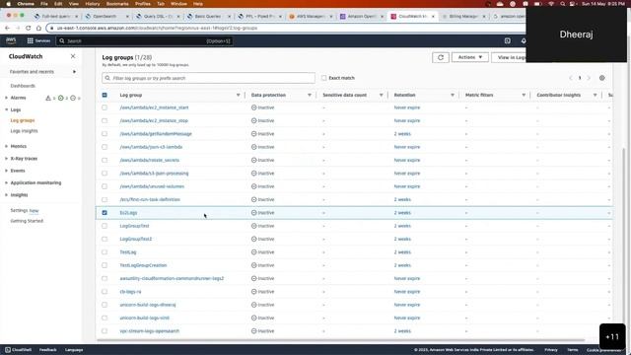
Task: Open macOS Wi-Fi status icon
Action: [x=551, y=4]
